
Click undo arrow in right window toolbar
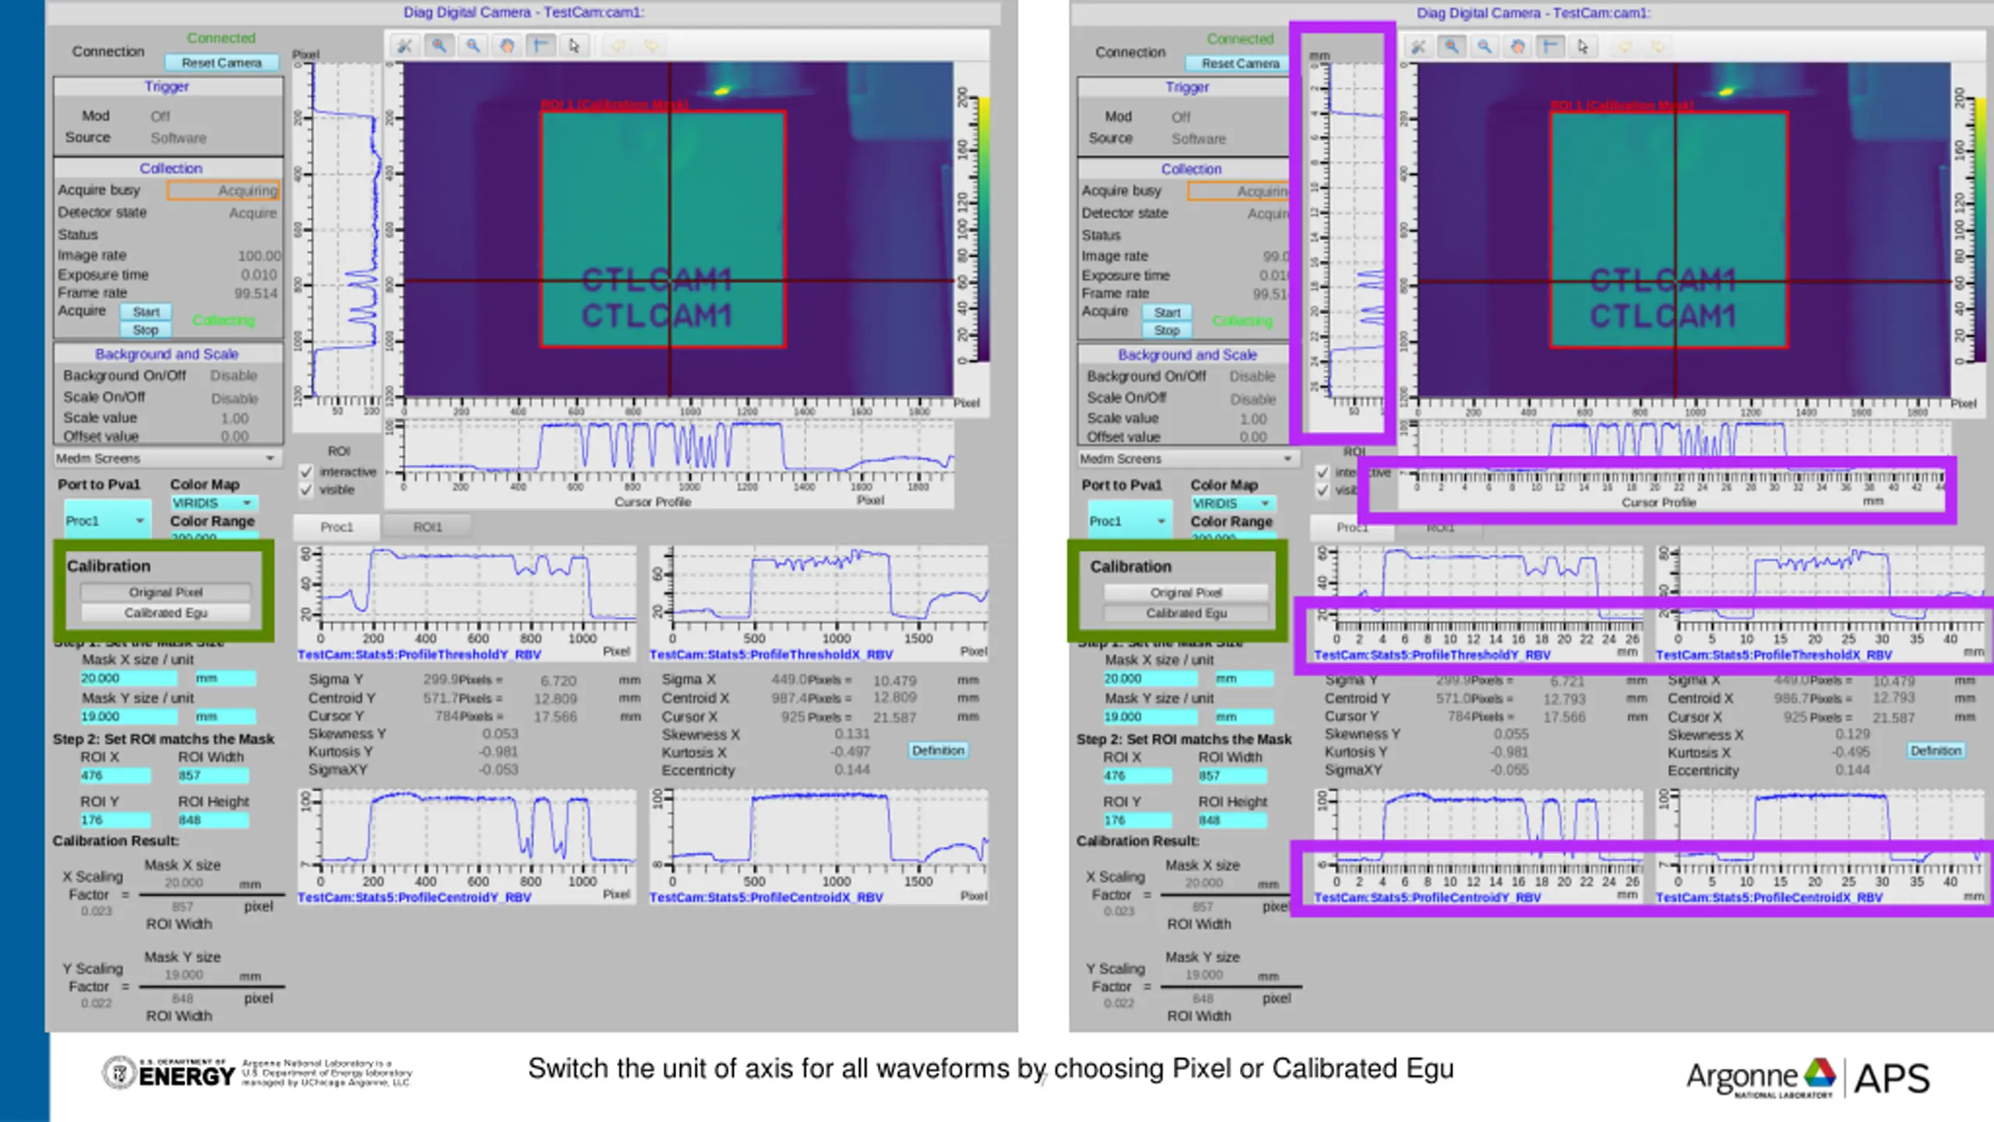click(1626, 47)
